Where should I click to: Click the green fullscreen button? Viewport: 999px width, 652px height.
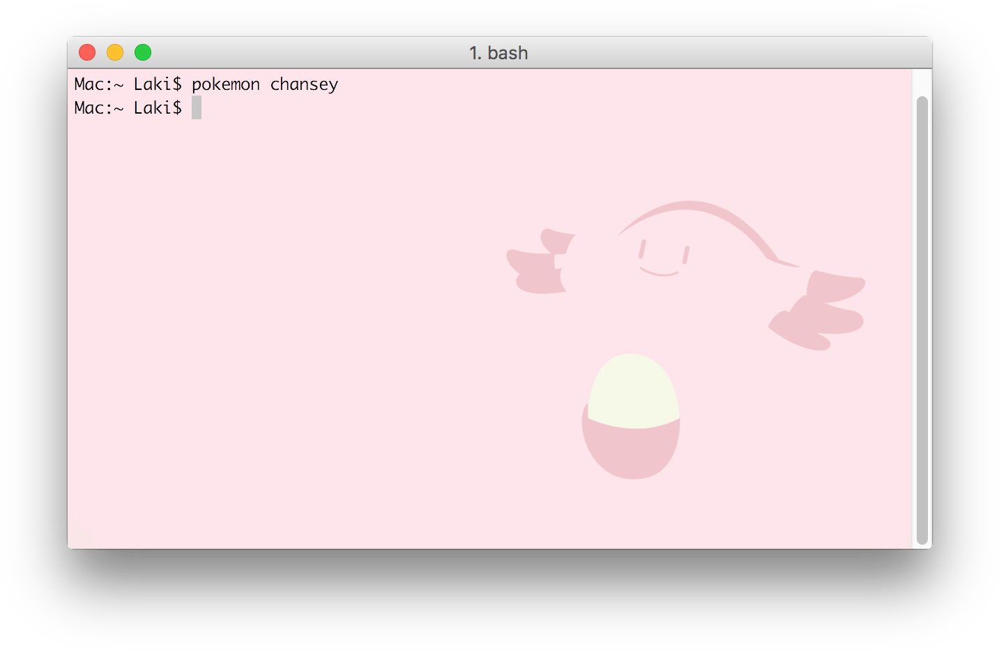pos(142,52)
